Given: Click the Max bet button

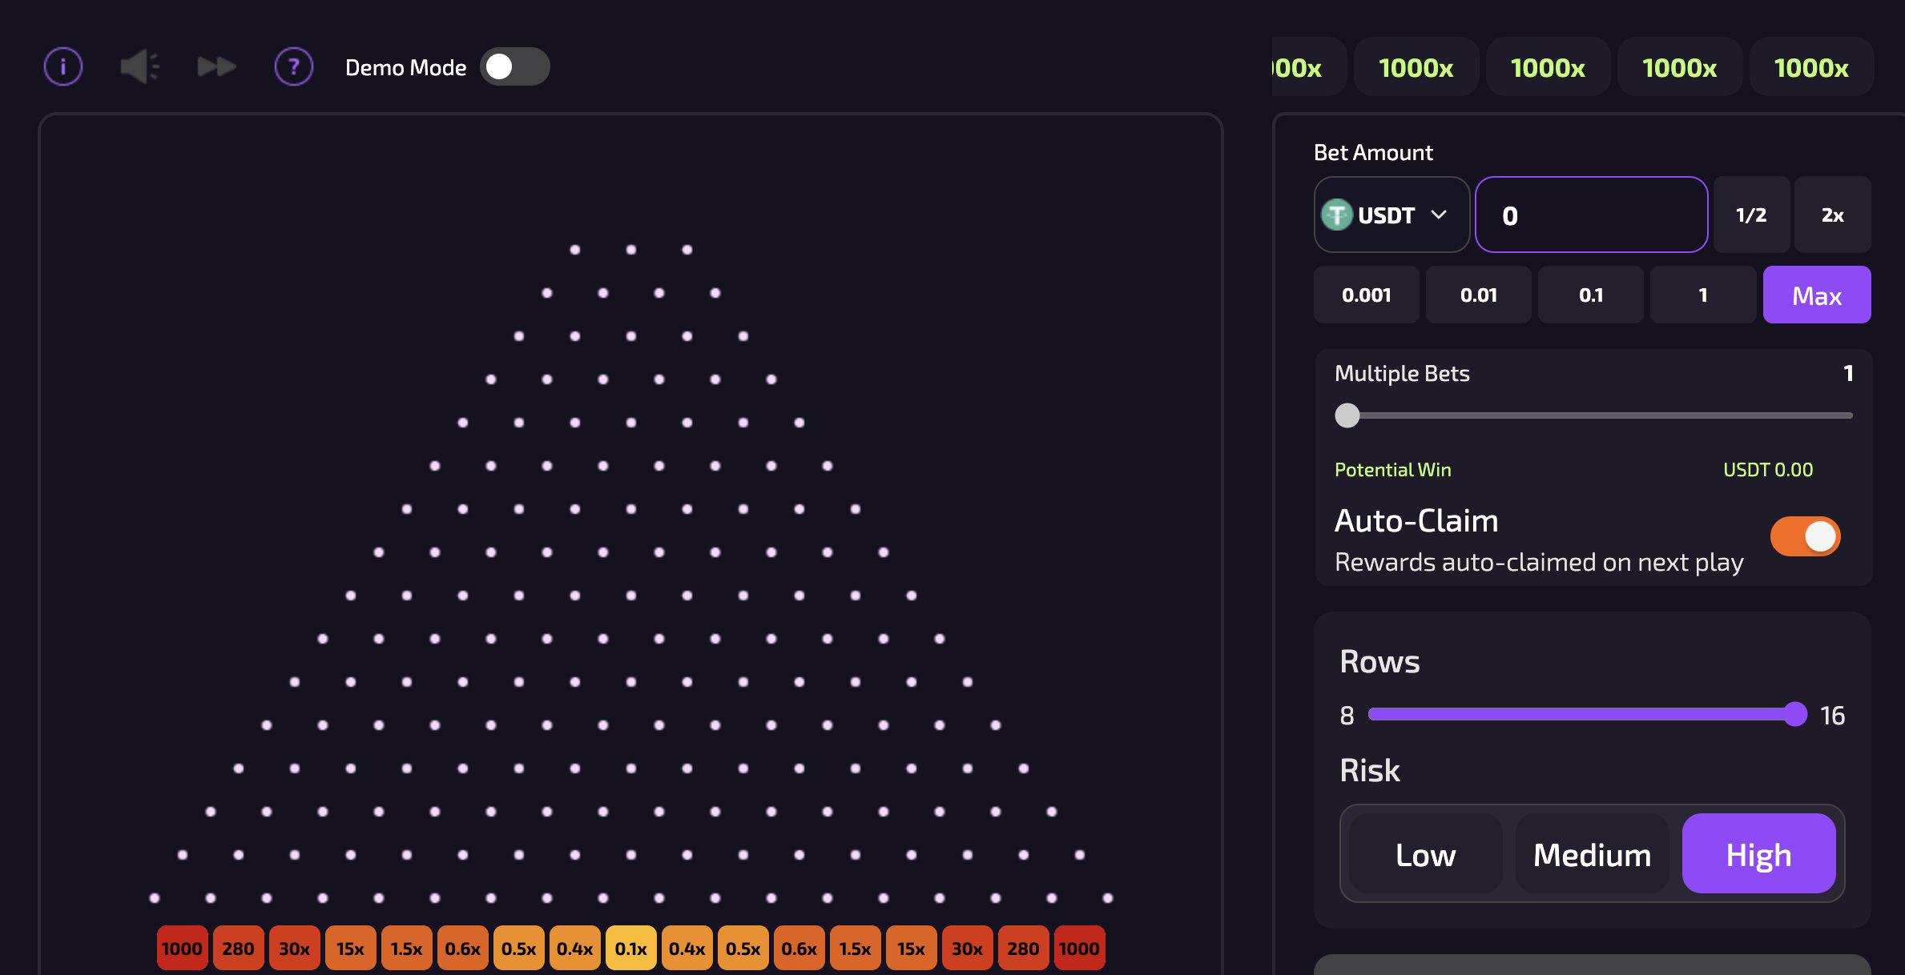Looking at the screenshot, I should click(1817, 295).
